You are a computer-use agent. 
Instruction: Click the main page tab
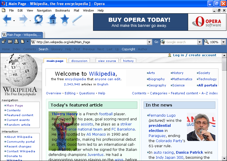point(55,61)
